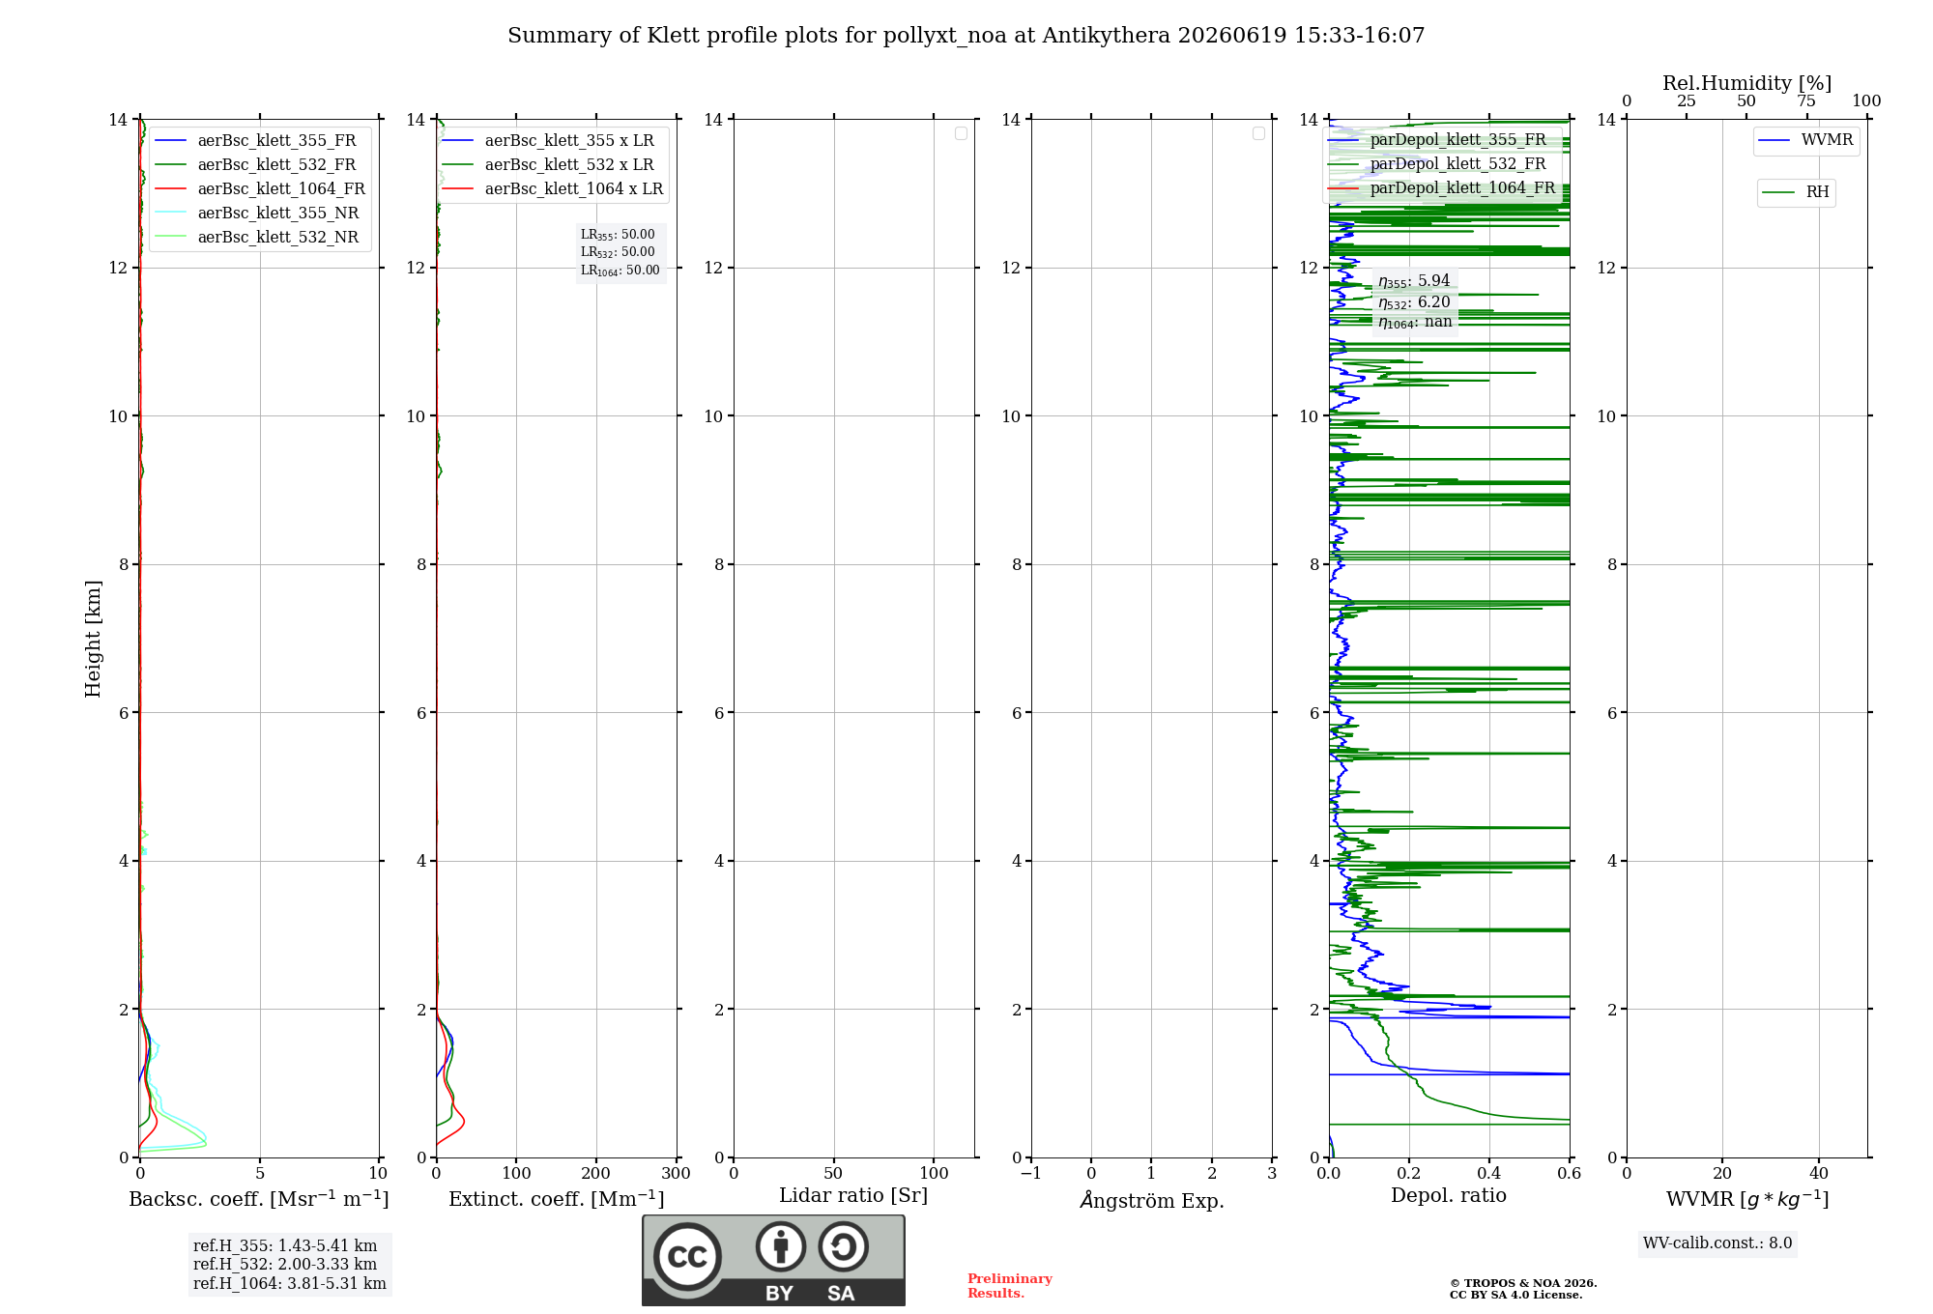This screenshot has height=1314, width=1933.
Task: Click the plot title about pollyxt_noa at Antikythera
Action: point(966,36)
